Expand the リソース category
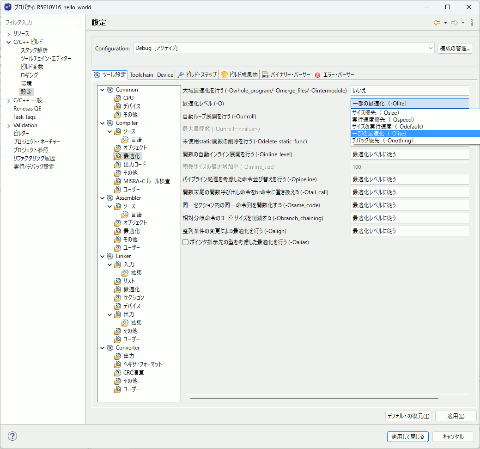480x449 pixels. 8,34
